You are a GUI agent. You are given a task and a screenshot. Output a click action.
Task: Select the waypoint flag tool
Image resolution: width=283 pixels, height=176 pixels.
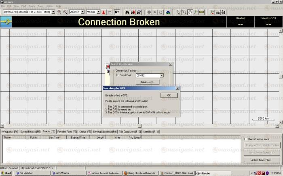click(196, 12)
